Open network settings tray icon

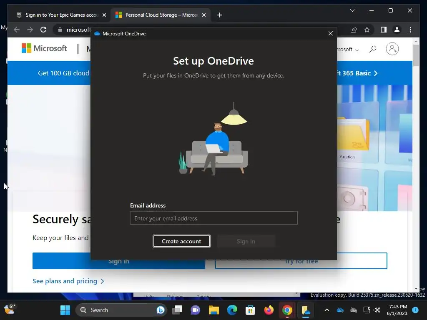(x=367, y=310)
